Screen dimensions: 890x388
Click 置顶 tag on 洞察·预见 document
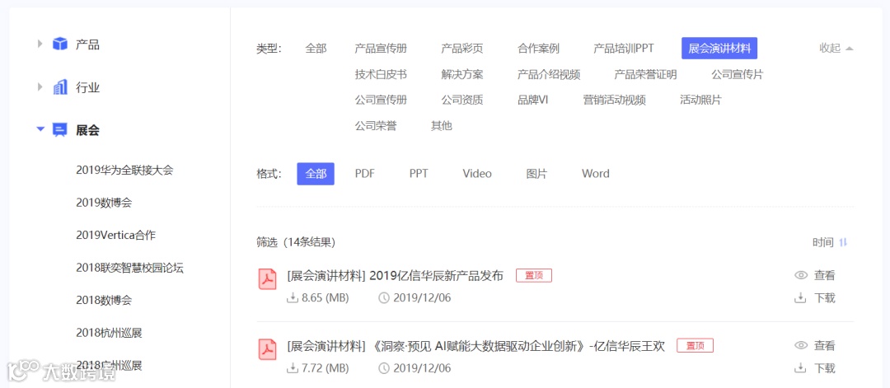695,345
